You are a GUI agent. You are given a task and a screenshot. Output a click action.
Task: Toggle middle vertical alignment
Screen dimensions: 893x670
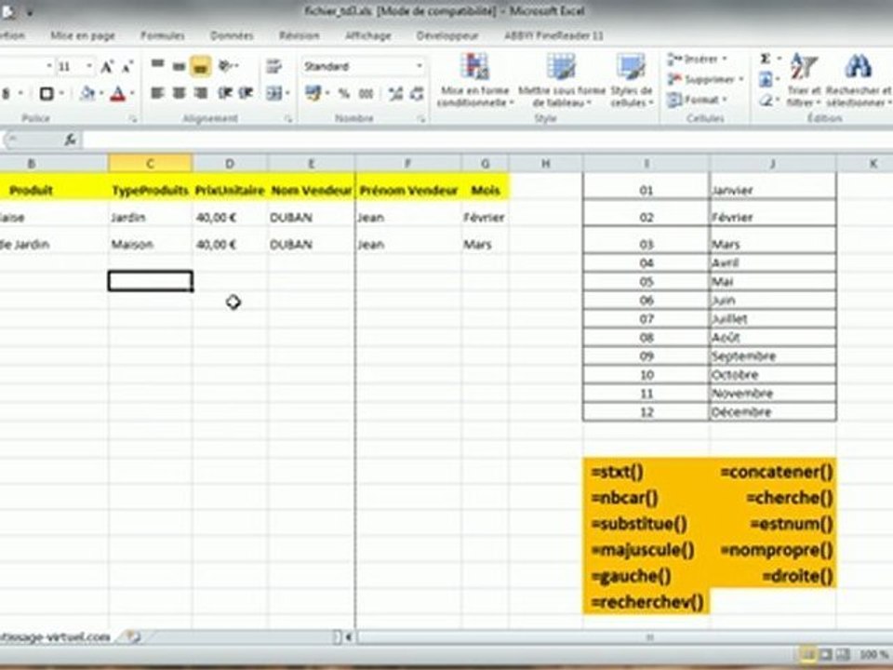coord(179,66)
